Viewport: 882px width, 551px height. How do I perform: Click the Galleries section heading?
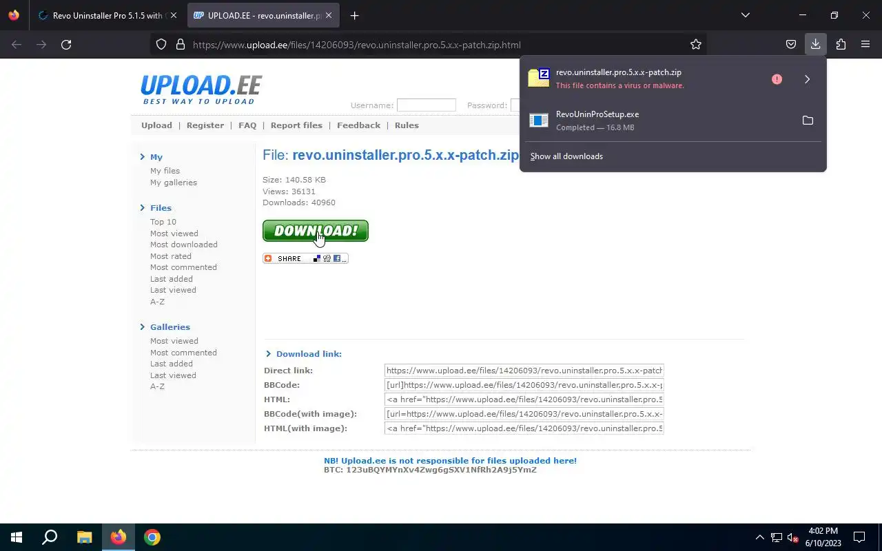click(170, 327)
